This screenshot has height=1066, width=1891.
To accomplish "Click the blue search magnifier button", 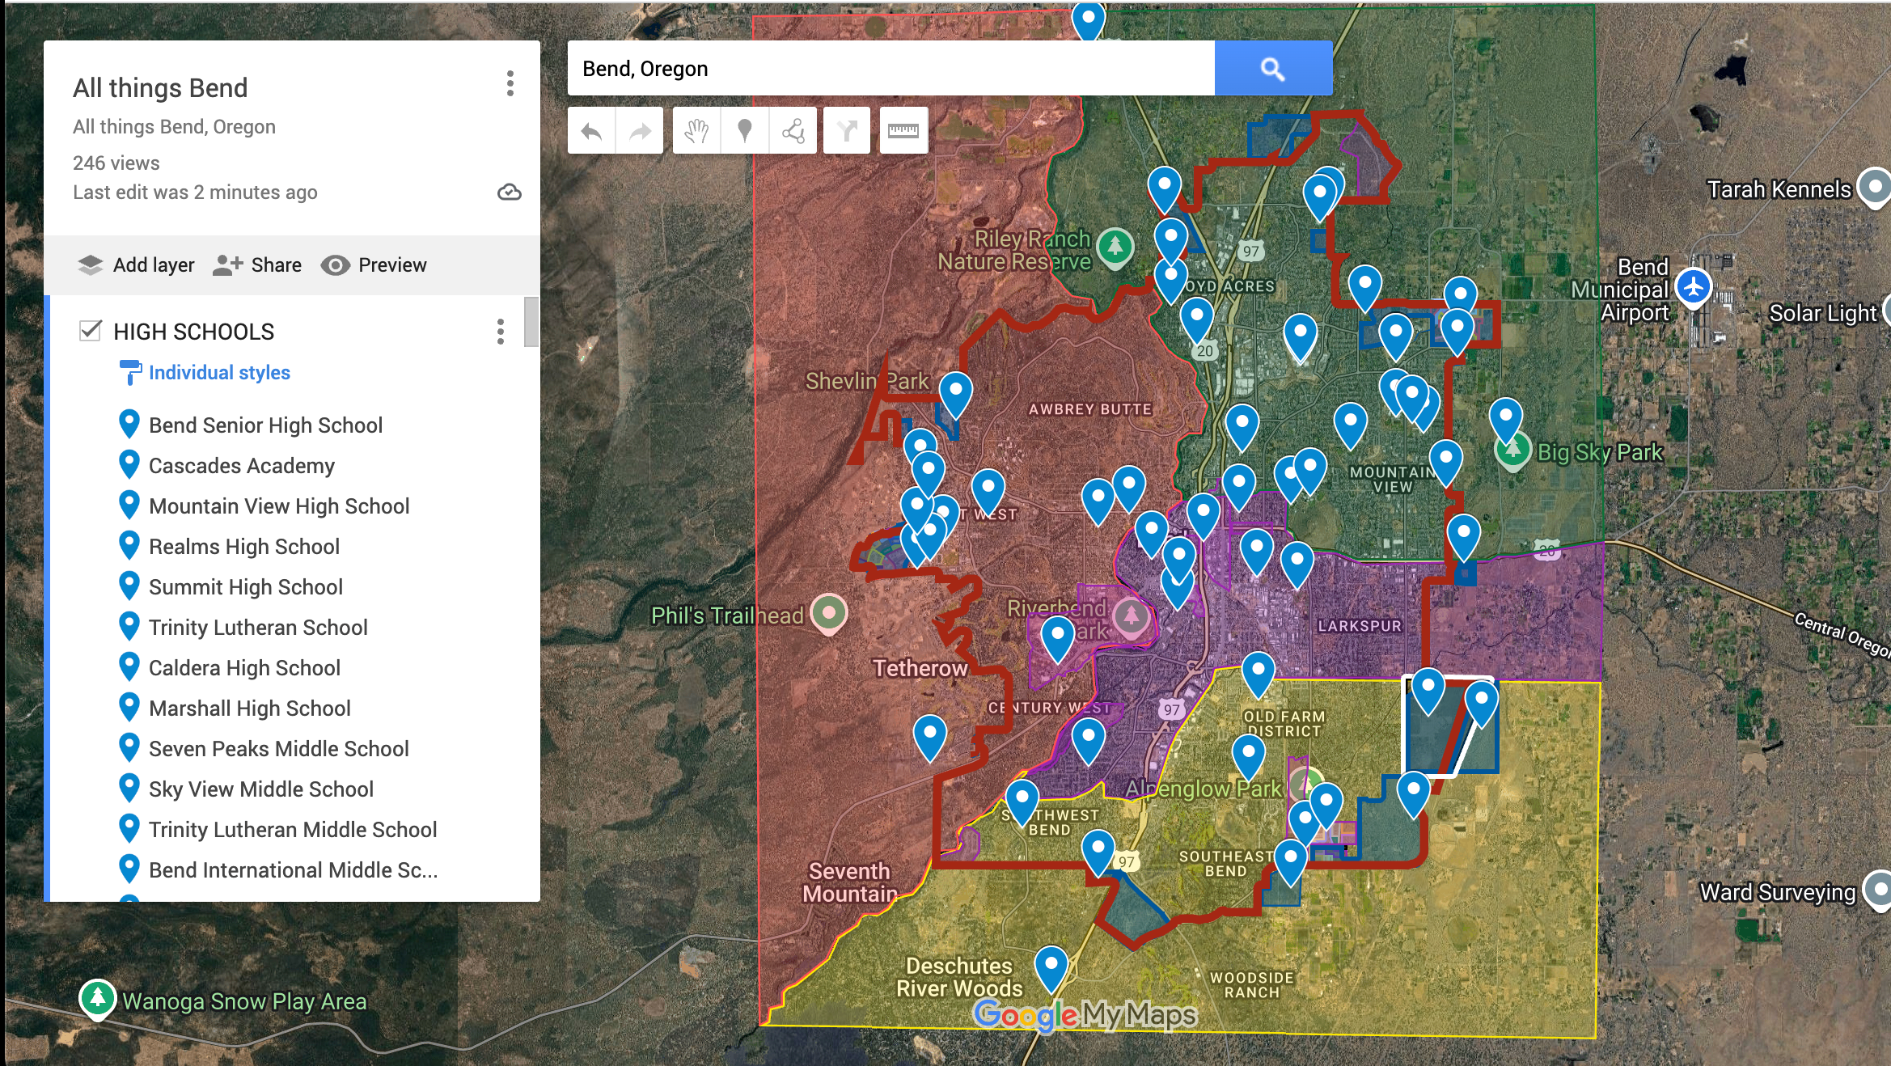I will [x=1273, y=69].
